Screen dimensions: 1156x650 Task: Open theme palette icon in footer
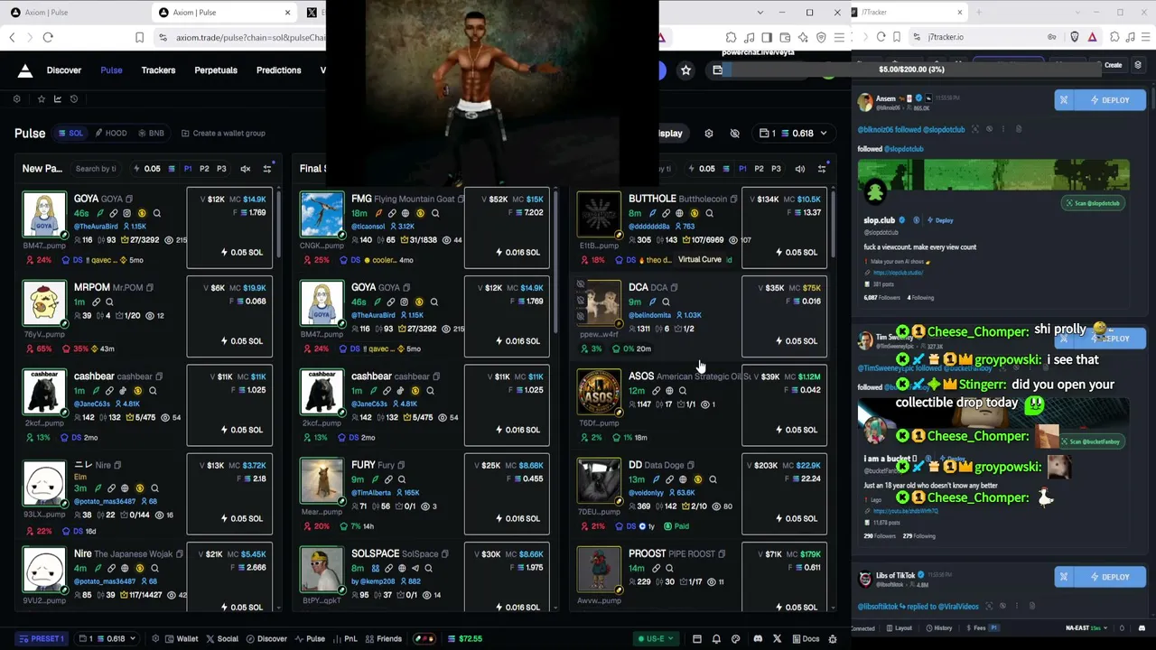point(735,639)
